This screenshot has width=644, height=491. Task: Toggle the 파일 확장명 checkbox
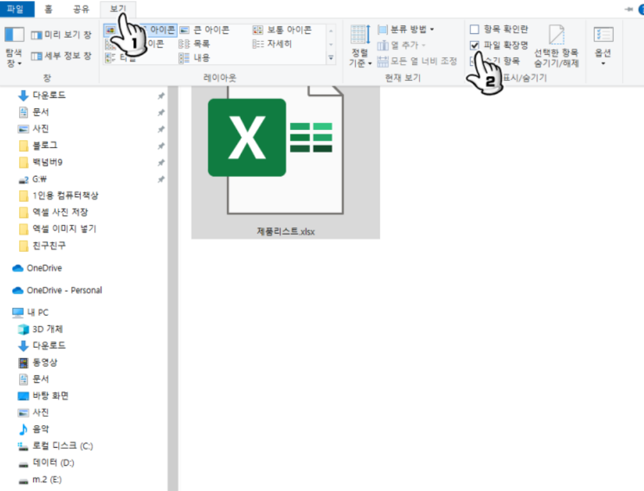click(x=474, y=45)
